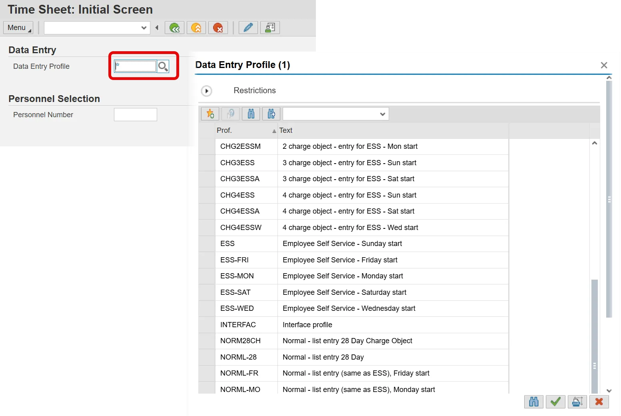Click "Interface profile" description

[x=307, y=325]
